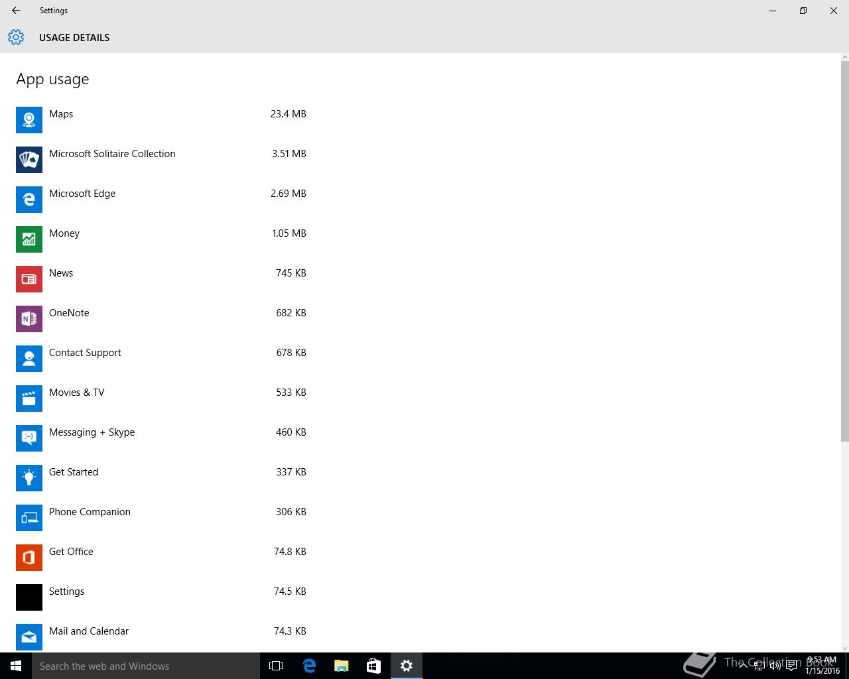Click the 3.51 MB usage value
Viewport: 849px width, 679px height.
289,154
